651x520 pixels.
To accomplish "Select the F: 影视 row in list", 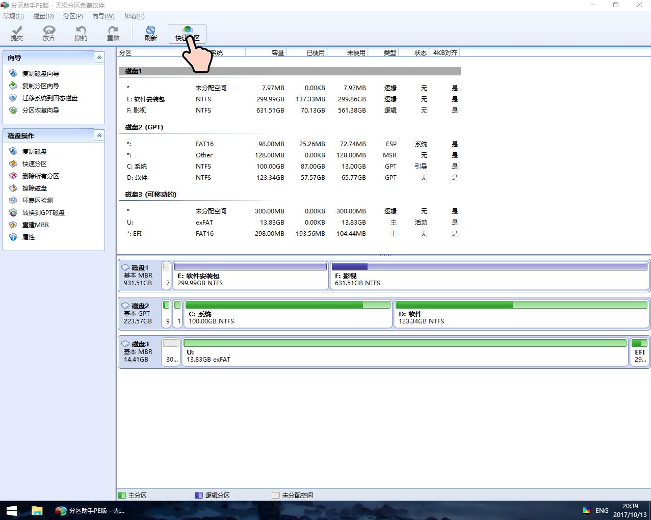I will tap(290, 110).
